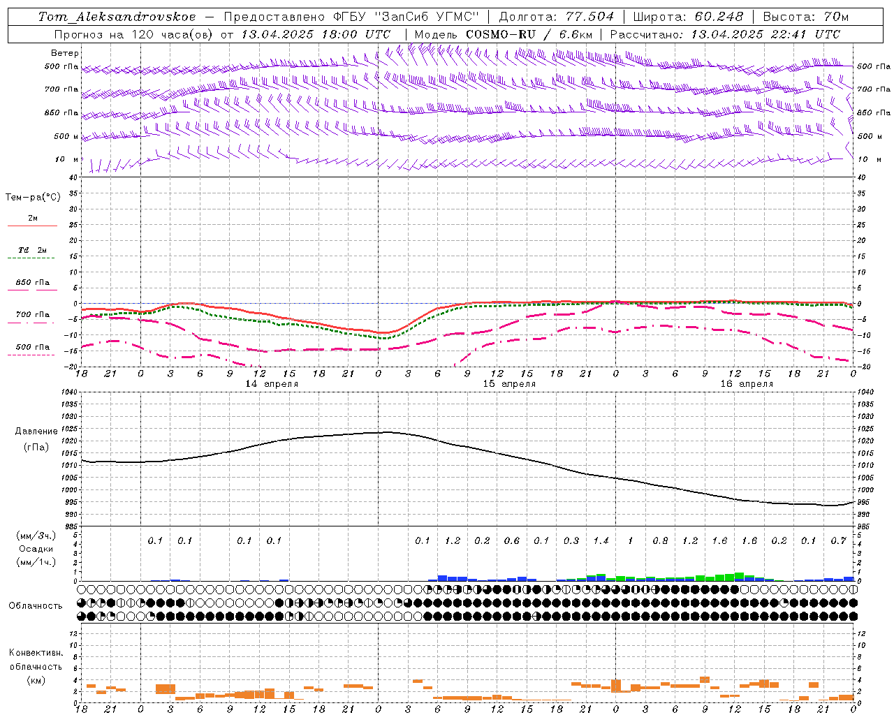The width and height of the screenshot is (894, 715).
Task: Click the Ветер wind panel label
Action: click(65, 53)
